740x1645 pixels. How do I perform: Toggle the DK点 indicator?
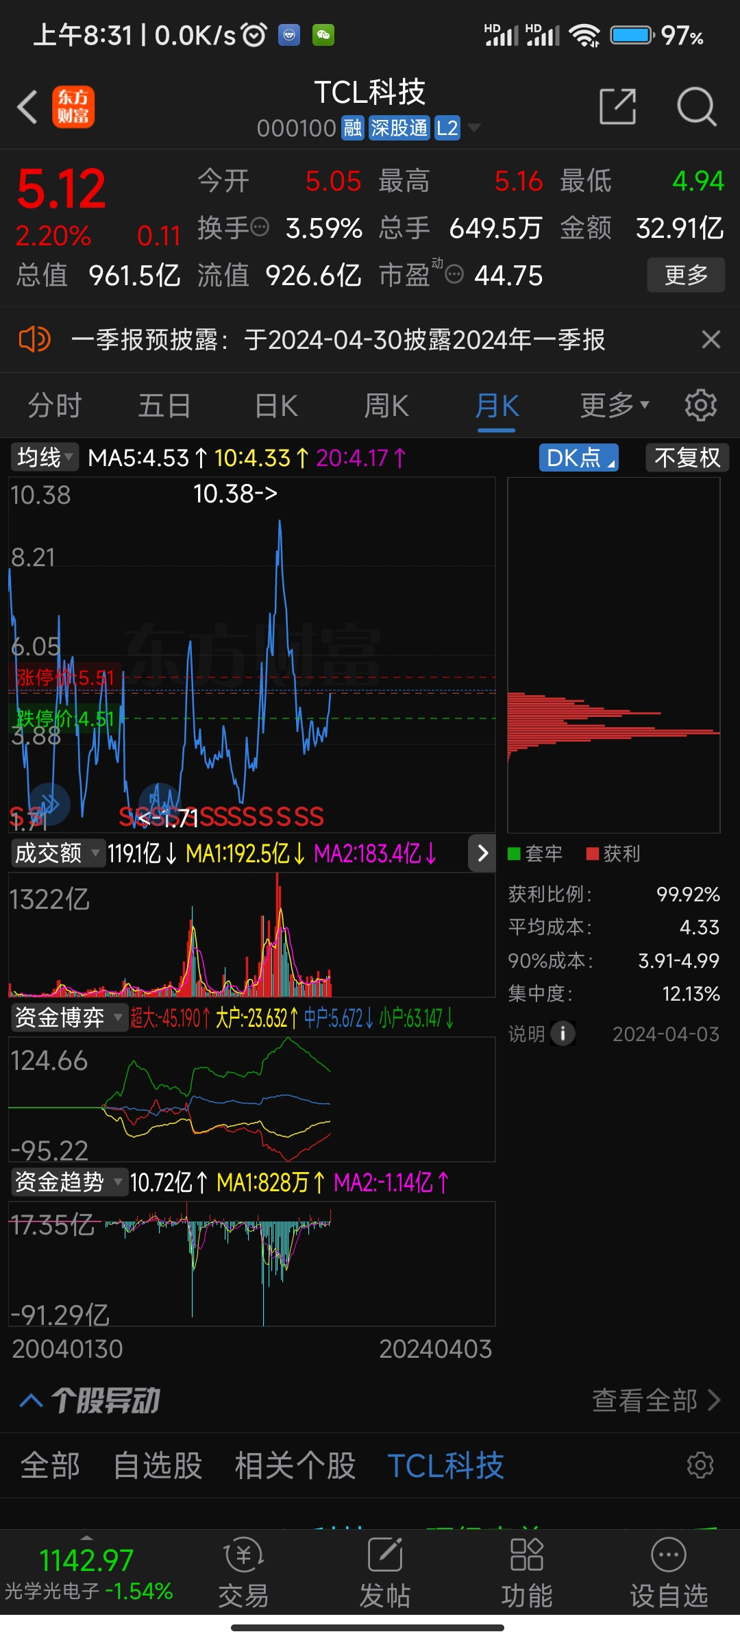(579, 457)
